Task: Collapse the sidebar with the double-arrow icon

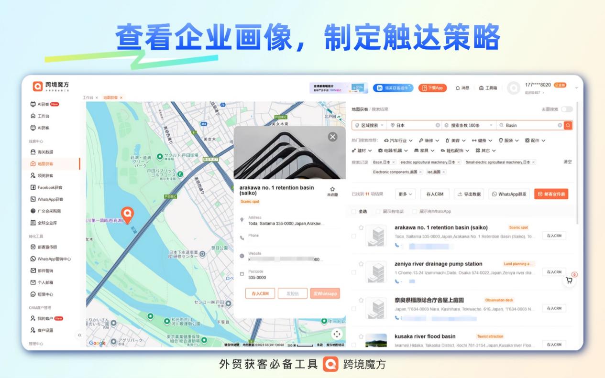Action: tap(79, 335)
